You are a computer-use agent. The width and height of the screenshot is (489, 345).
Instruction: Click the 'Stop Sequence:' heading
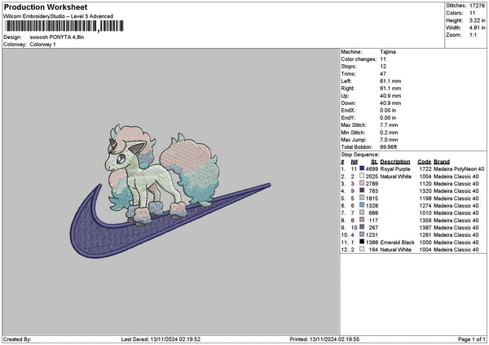[x=360, y=155]
